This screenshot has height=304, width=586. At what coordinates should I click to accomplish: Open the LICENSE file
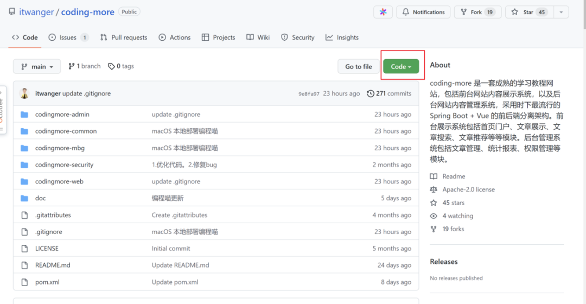click(47, 248)
